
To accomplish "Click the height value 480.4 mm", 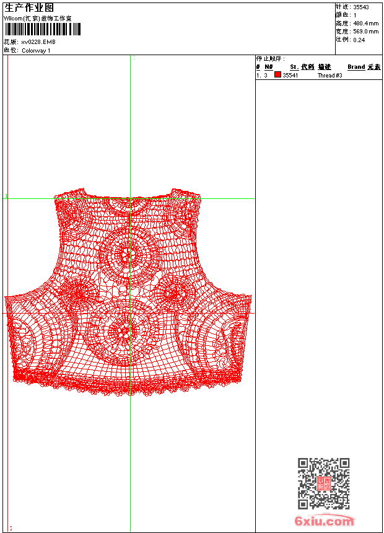I will [365, 23].
